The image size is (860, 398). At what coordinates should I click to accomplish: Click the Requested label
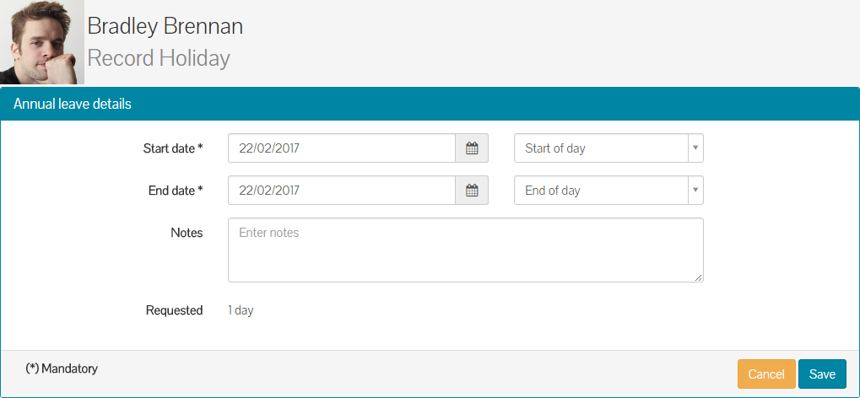[174, 310]
